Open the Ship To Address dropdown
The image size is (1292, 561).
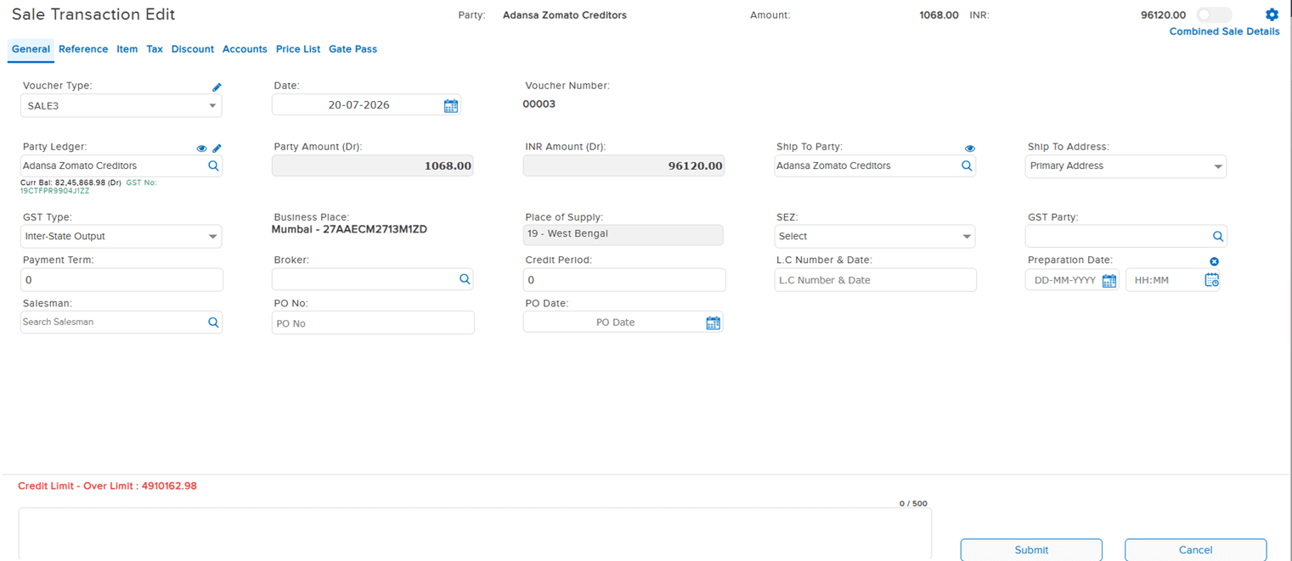pyautogui.click(x=1126, y=166)
